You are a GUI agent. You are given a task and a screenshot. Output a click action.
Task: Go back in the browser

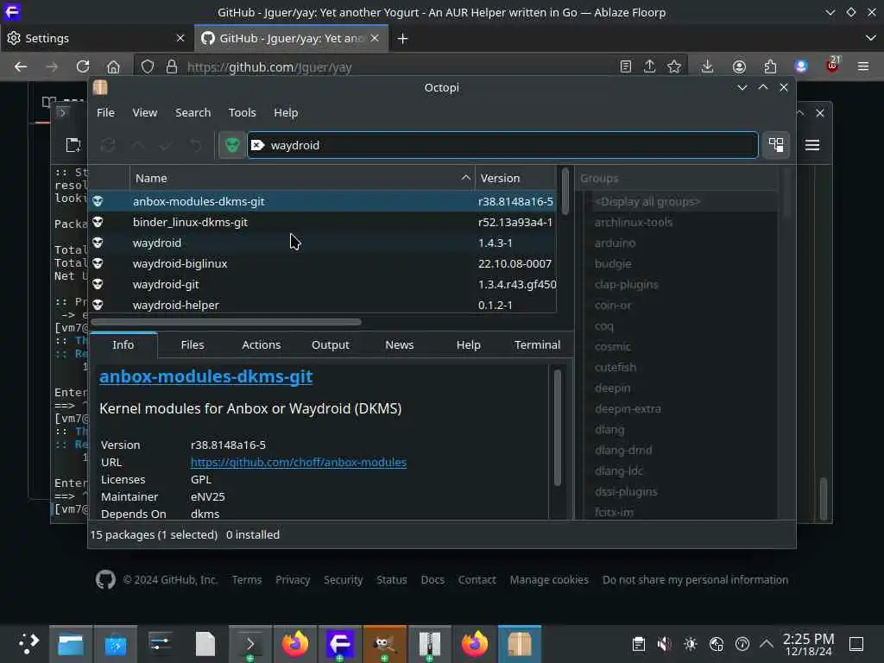(21, 66)
